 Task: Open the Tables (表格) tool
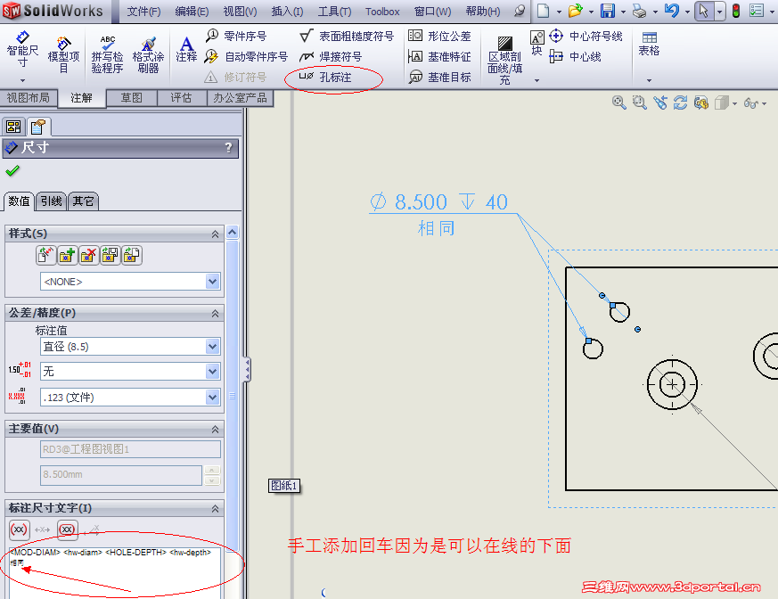(649, 44)
